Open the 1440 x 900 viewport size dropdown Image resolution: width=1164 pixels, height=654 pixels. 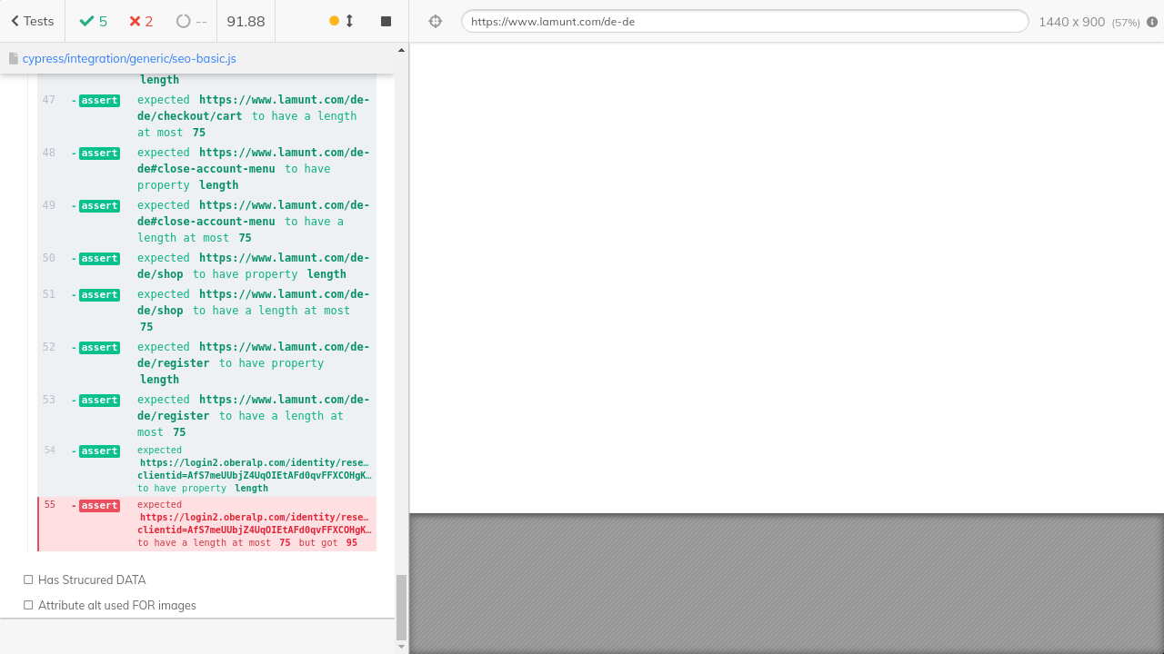click(x=1089, y=22)
